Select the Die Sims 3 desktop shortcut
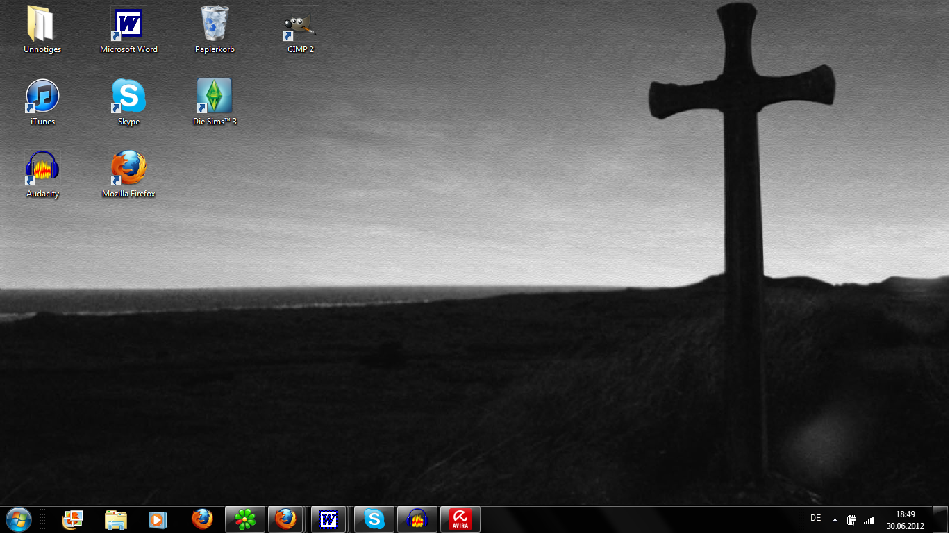The width and height of the screenshot is (950, 536). pyautogui.click(x=215, y=103)
